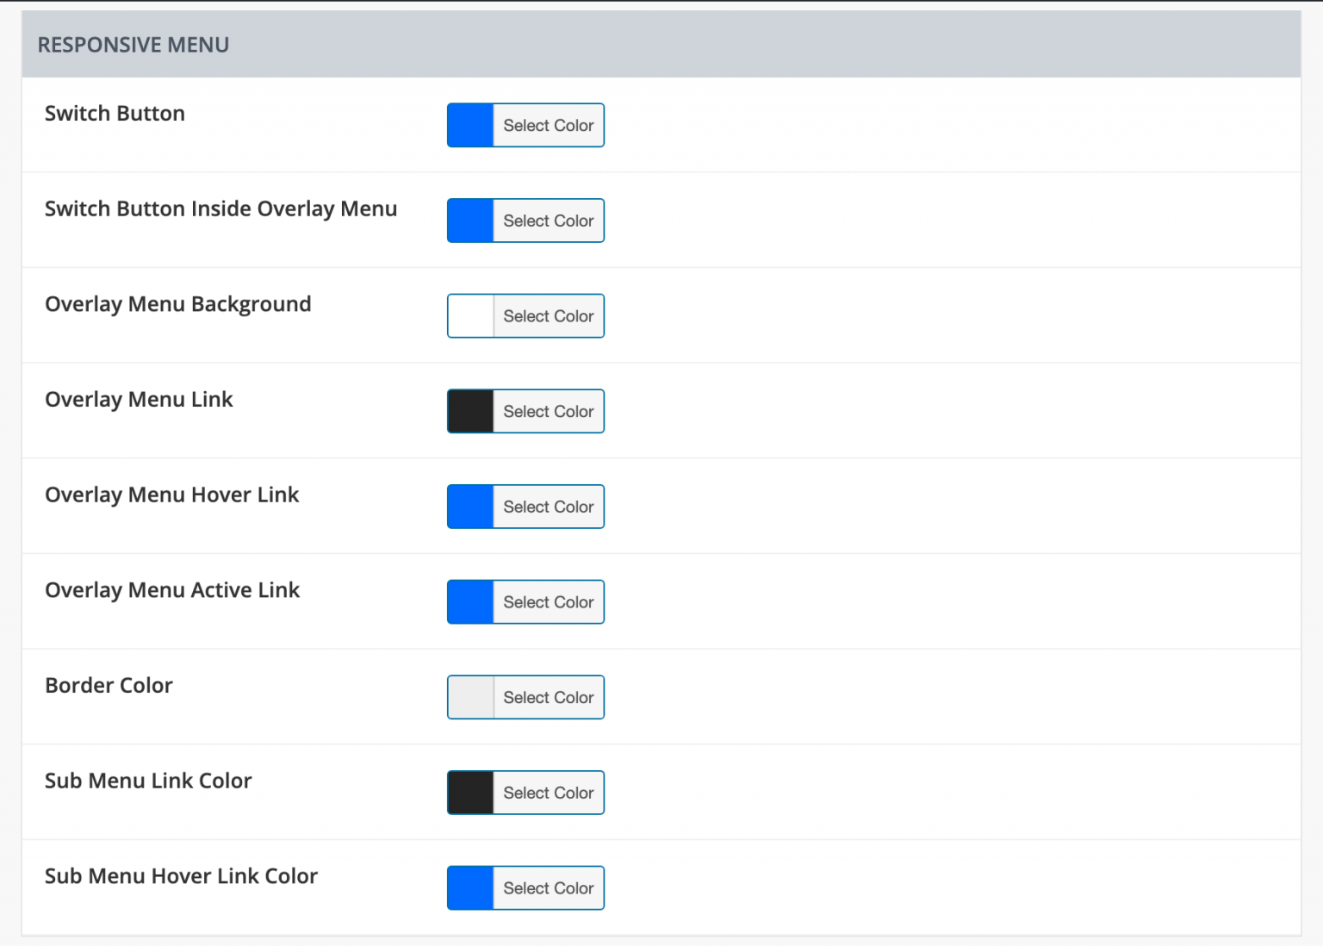This screenshot has height=946, width=1323.
Task: Open the Switch Button color picker
Action: 548,125
